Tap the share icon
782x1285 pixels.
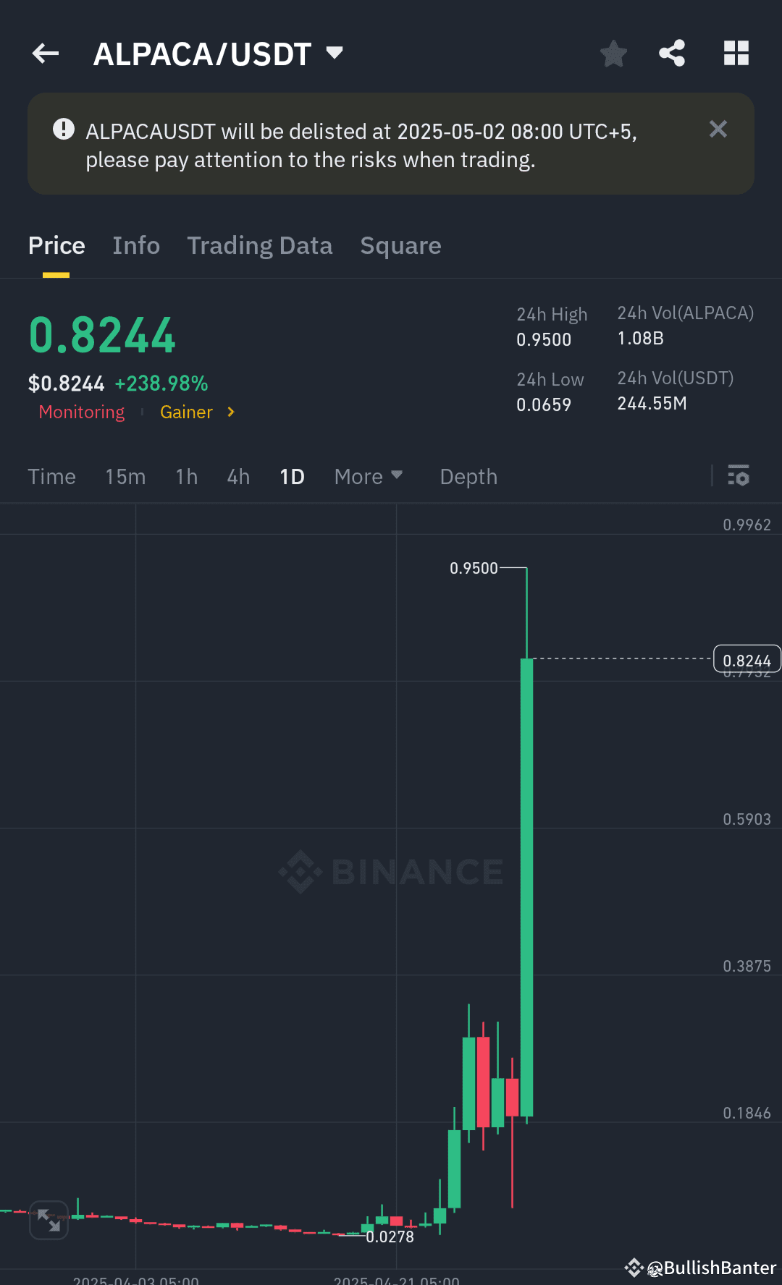(672, 53)
